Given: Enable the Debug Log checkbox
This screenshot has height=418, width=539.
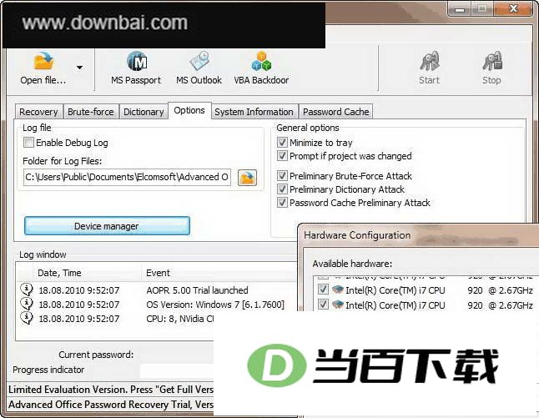Looking at the screenshot, I should (x=28, y=143).
